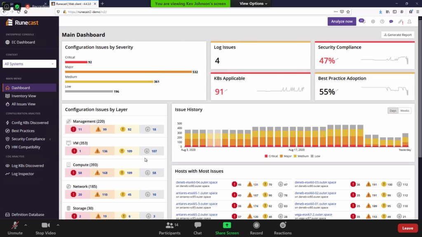Open host deneb-esxi60-04.outer.space
The height and width of the screenshot is (237, 422).
point(197,182)
